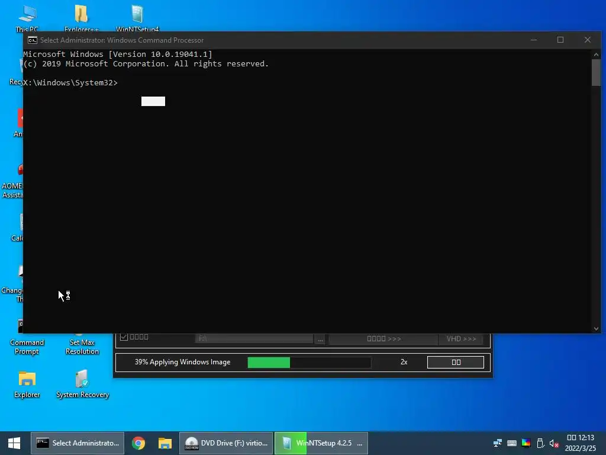Open the Explorer desktop shortcut
This screenshot has width=606, height=455.
[27, 384]
